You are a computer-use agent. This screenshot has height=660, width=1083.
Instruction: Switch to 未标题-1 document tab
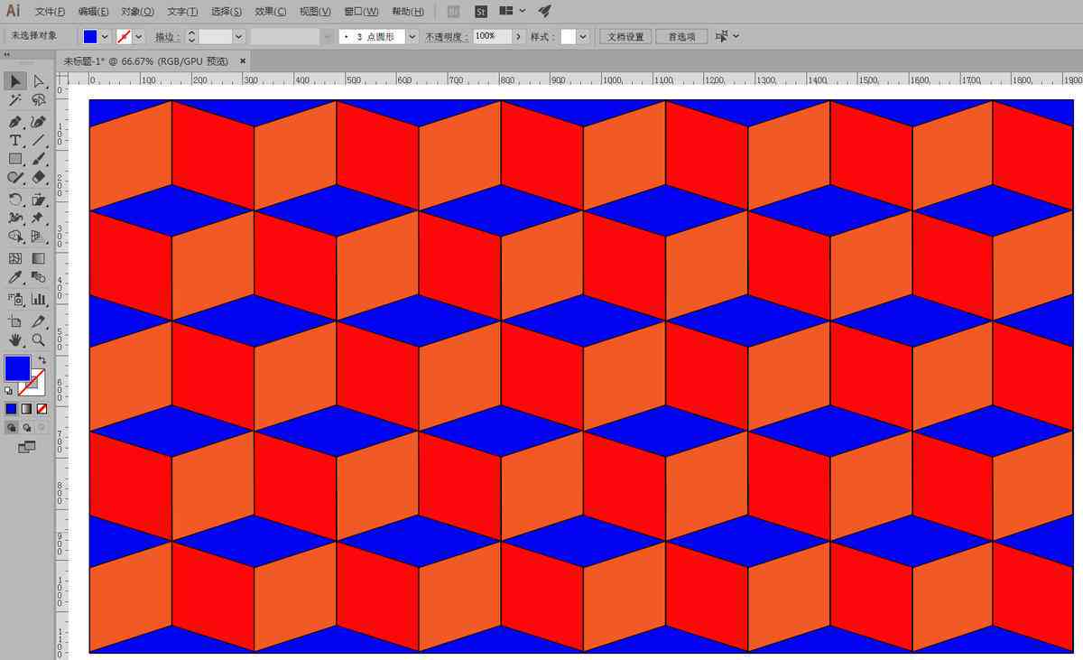pos(145,60)
